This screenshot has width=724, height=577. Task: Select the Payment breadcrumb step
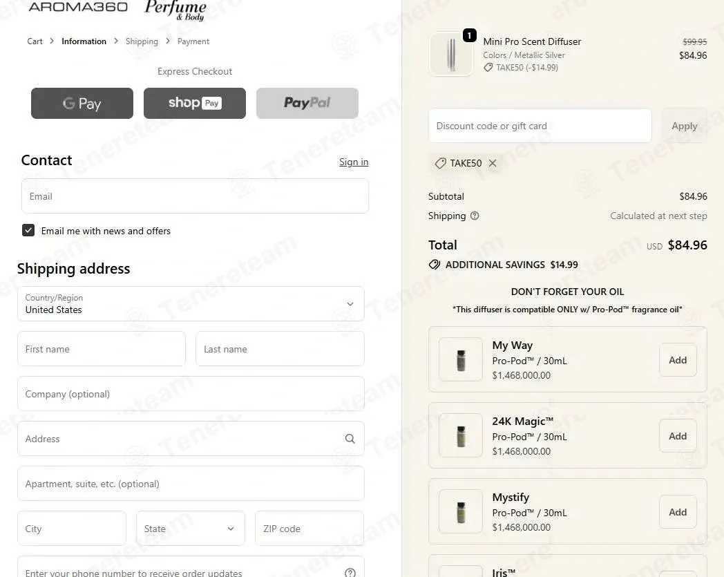pyautogui.click(x=193, y=41)
